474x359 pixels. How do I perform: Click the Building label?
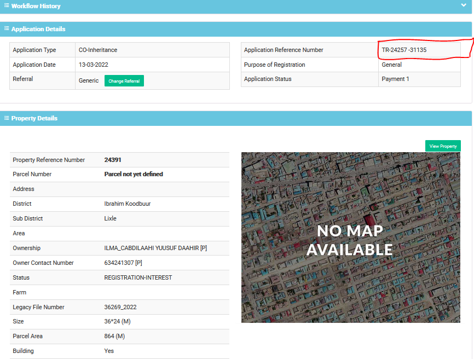pos(24,351)
